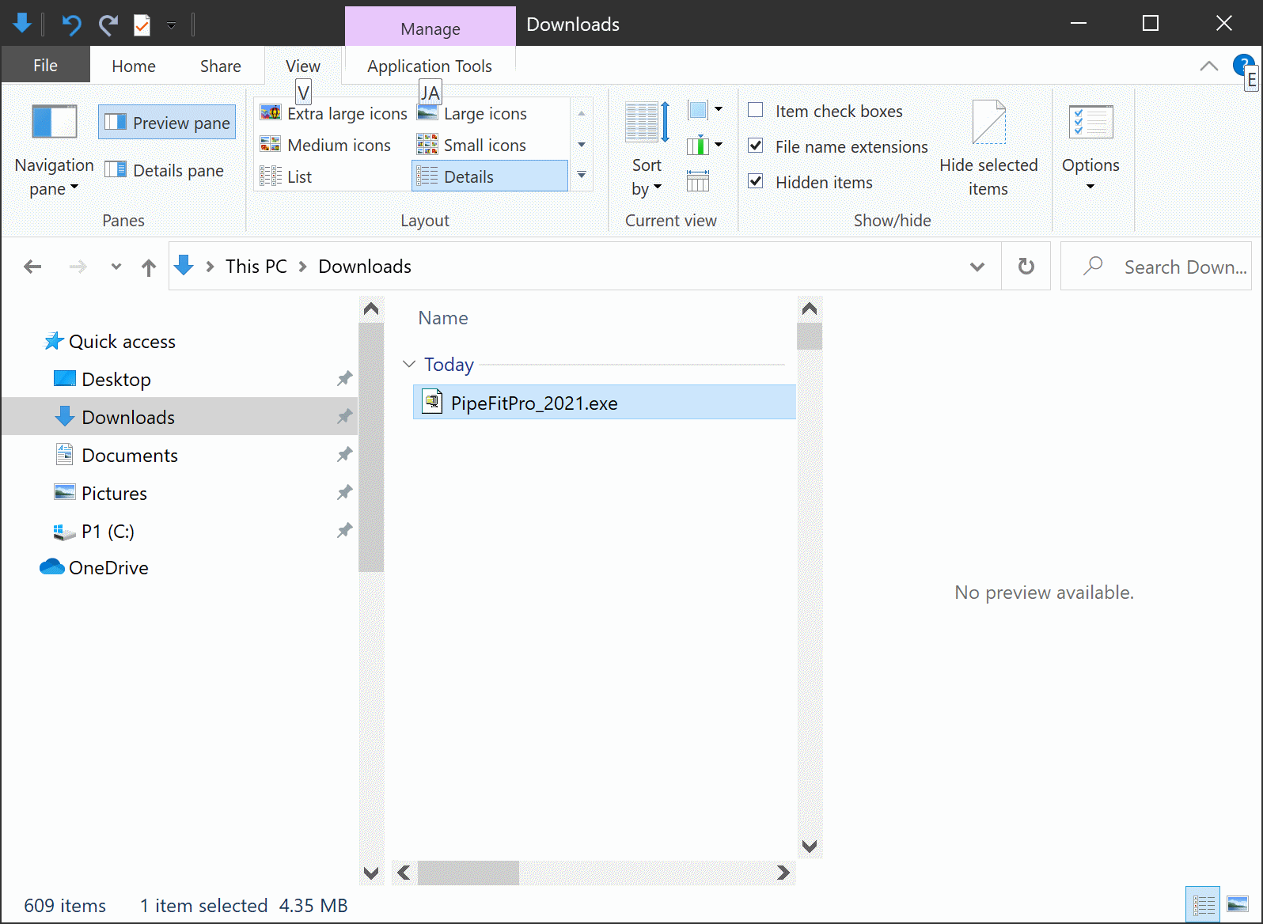The image size is (1263, 924).
Task: Select Large icons layout
Action: (x=472, y=113)
